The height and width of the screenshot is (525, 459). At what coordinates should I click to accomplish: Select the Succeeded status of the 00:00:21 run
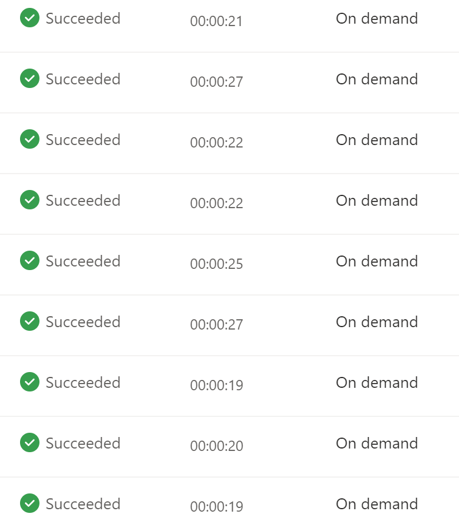point(83,18)
